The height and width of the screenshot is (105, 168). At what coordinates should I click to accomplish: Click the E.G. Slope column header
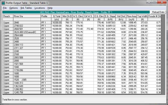(x=110, y=16)
